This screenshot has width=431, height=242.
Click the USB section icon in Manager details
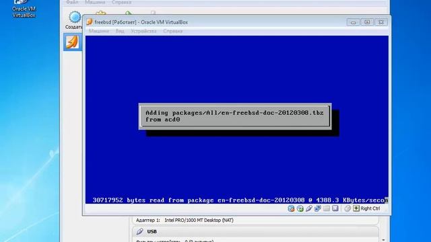(x=139, y=231)
